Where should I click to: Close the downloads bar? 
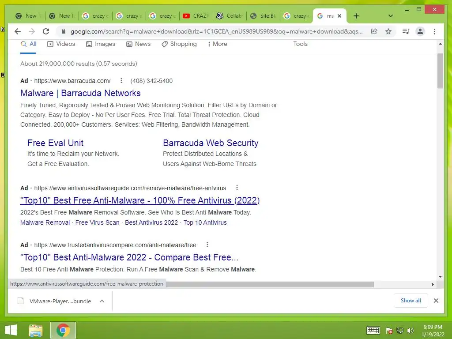click(x=436, y=301)
